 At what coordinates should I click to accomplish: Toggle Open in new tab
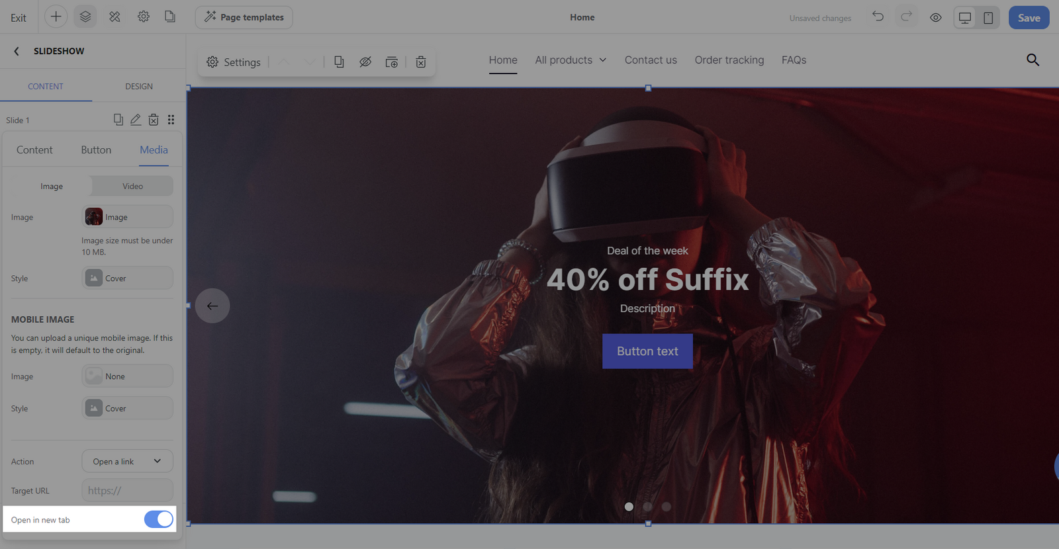(159, 520)
